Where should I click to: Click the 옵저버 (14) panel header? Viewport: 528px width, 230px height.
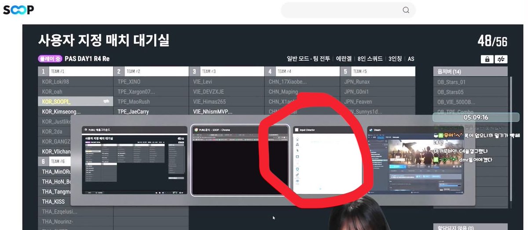[x=470, y=71]
